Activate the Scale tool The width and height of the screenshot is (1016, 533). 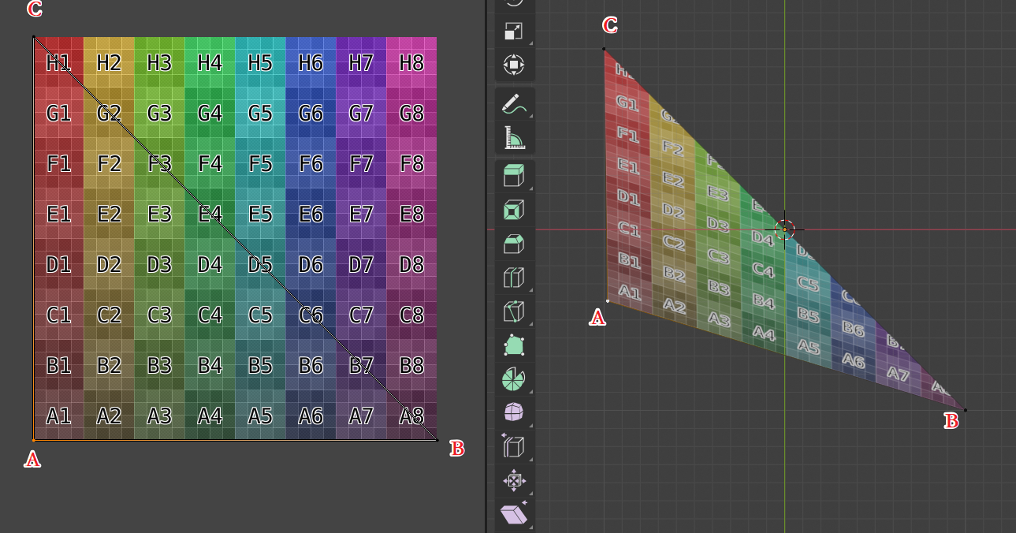coord(514,32)
